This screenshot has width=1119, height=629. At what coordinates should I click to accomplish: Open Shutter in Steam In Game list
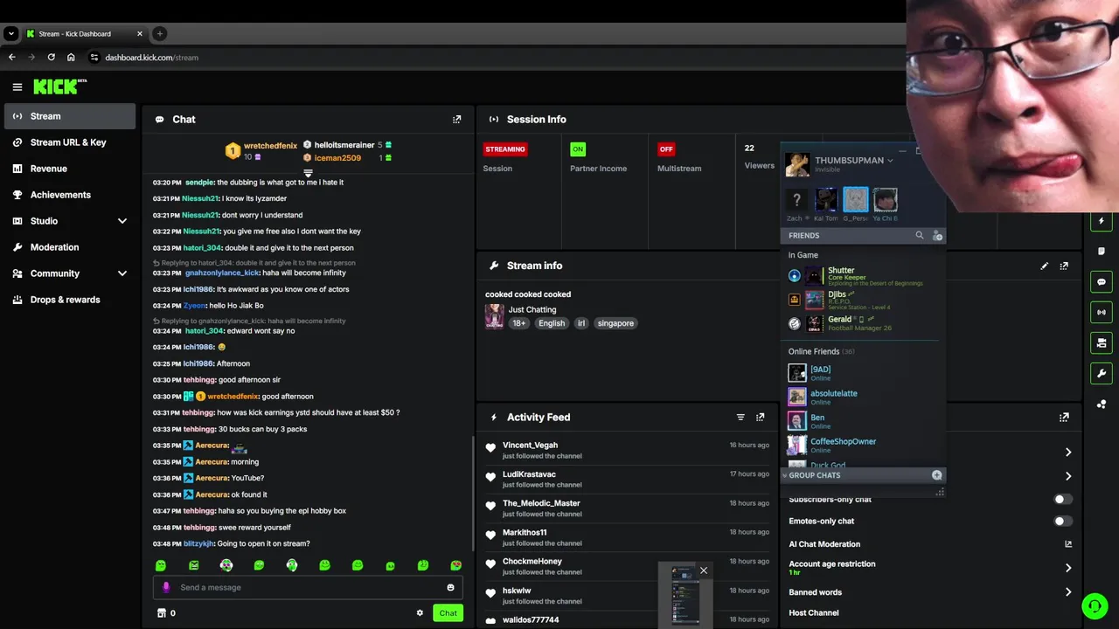[863, 276]
